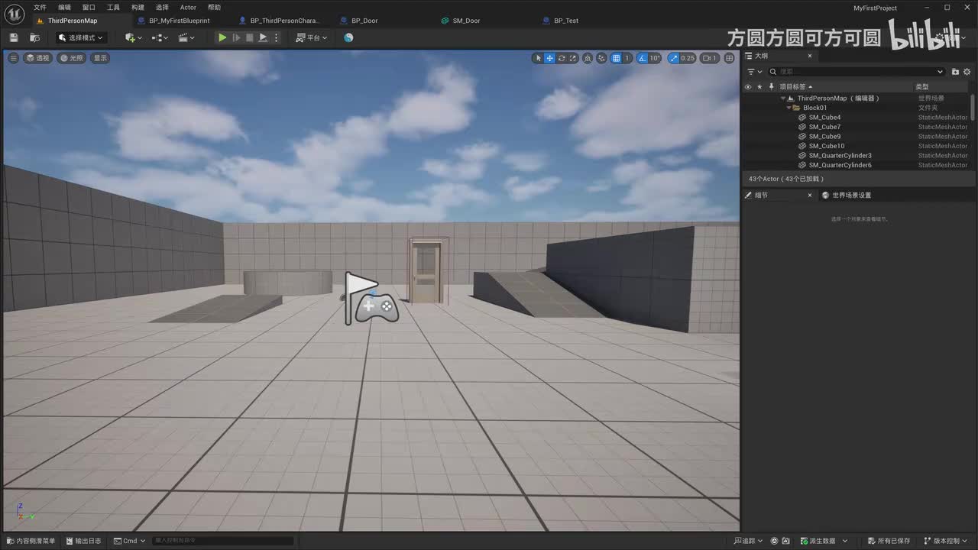Open the Actor menu

(x=188, y=8)
